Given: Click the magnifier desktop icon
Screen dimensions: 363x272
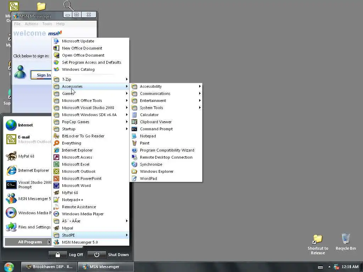Looking at the screenshot, I should coord(69,6).
